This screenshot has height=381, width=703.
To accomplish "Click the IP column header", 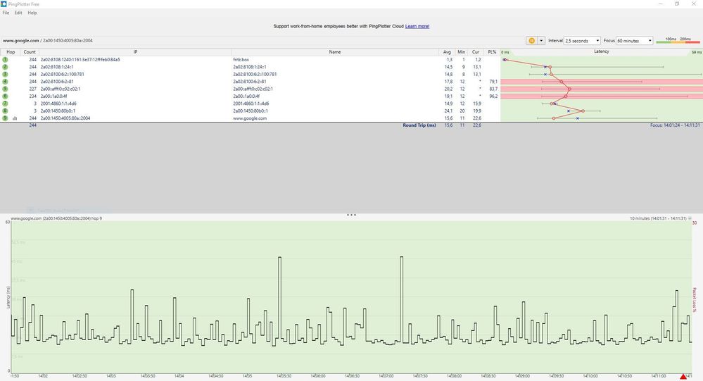I will point(135,52).
